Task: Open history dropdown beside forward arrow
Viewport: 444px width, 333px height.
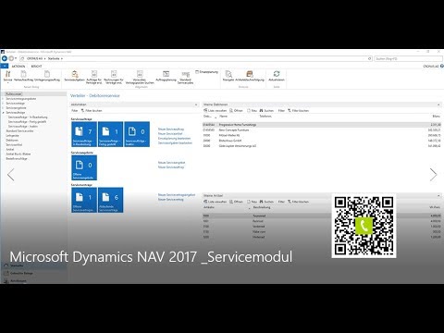Action: (x=16, y=58)
